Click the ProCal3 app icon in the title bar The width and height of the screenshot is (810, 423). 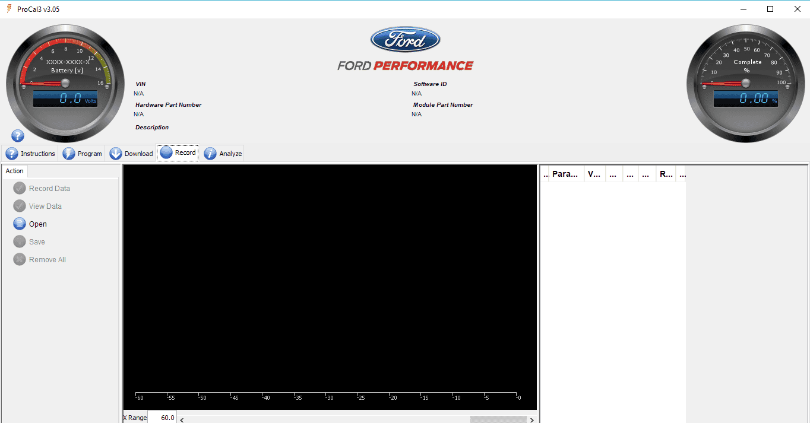click(x=9, y=9)
